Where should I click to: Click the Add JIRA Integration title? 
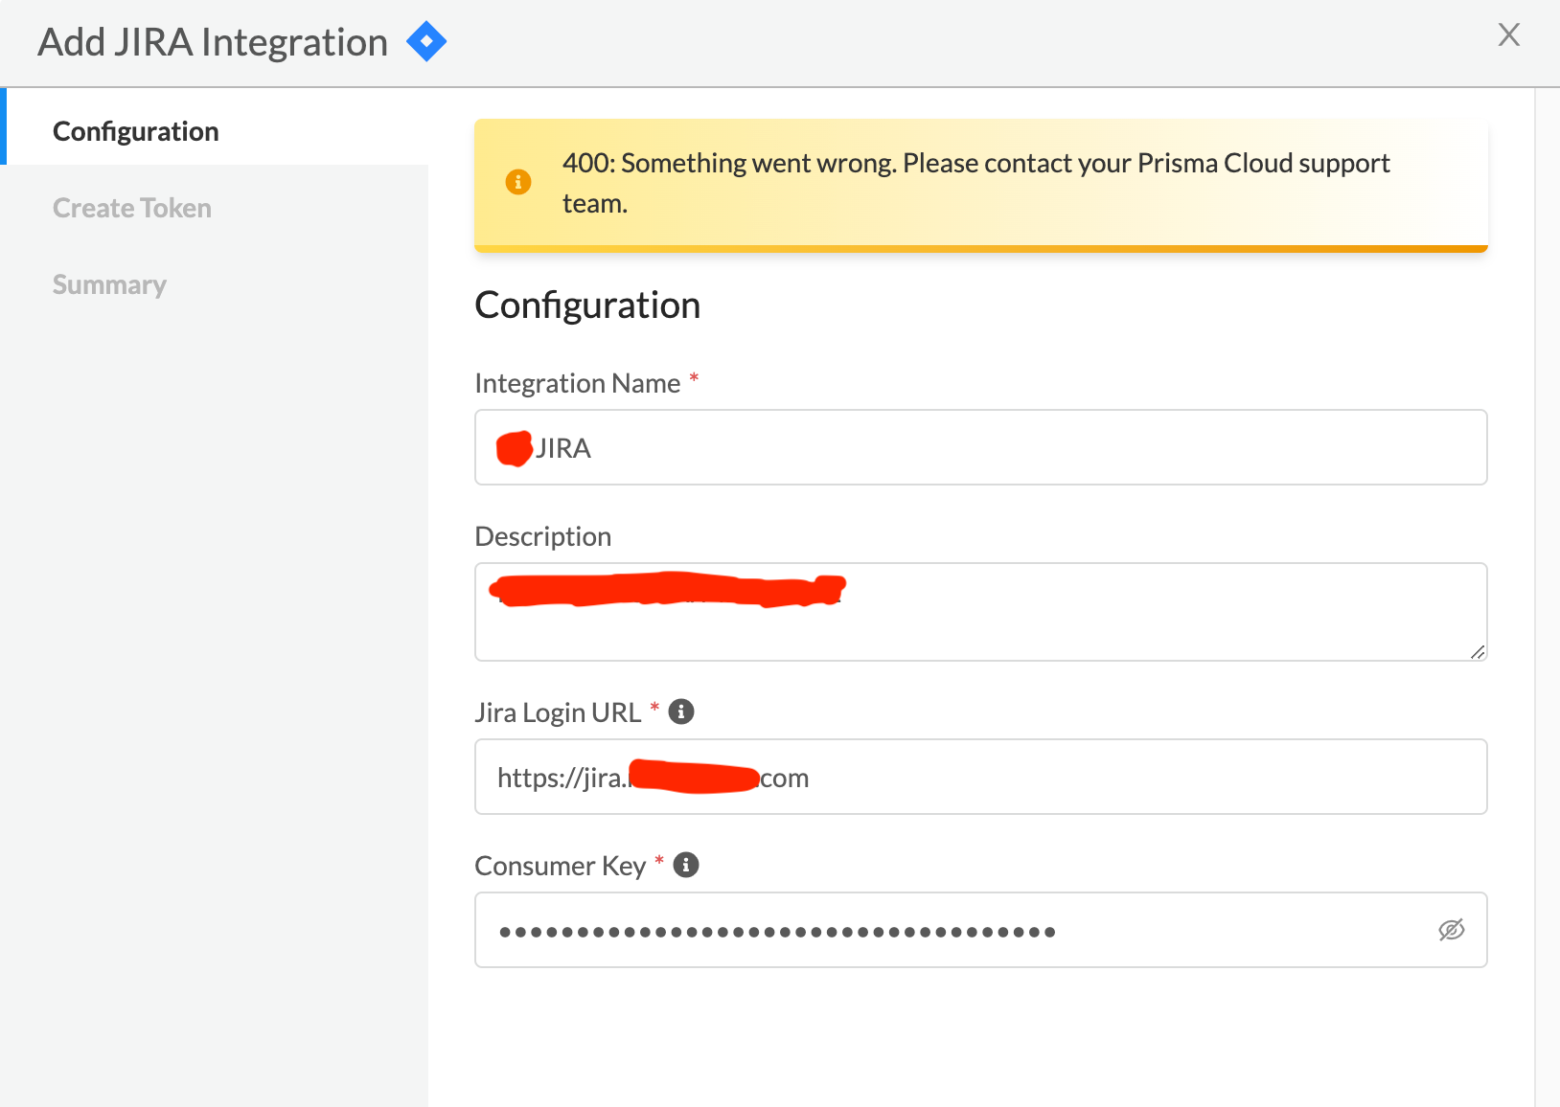pos(212,41)
